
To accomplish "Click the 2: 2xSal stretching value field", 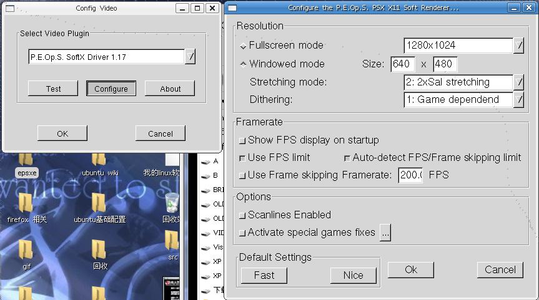I will (458, 82).
